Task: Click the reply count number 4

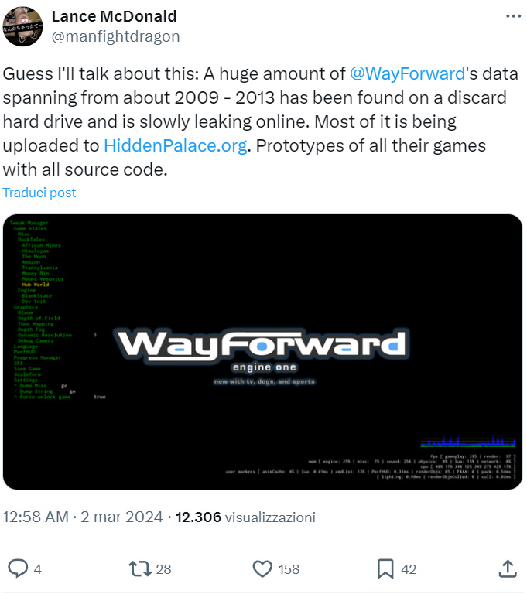Action: [x=37, y=569]
